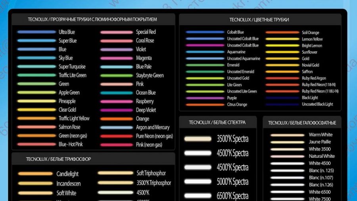Image resolution: width=357 pixels, height=201 pixels.
Task: Click the 'White 6500' label text
Action: [x=320, y=192]
